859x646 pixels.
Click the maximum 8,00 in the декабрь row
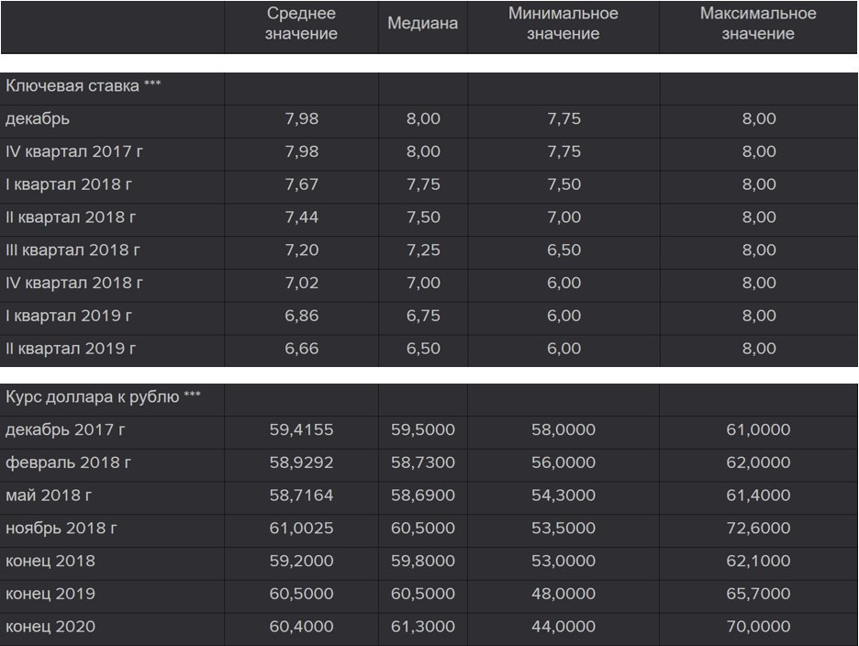point(759,118)
